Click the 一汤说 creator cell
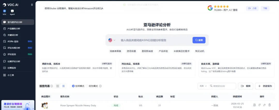This screenshot has width=279, height=110. [x=214, y=105]
